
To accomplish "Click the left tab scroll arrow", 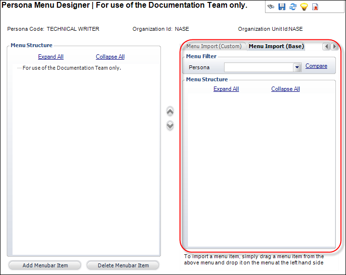I will (x=326, y=47).
